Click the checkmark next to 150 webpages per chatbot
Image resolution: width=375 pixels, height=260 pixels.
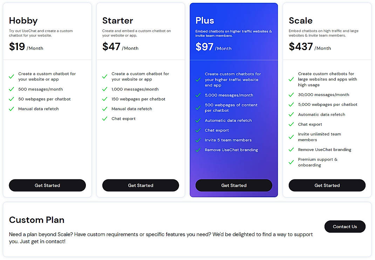click(105, 99)
